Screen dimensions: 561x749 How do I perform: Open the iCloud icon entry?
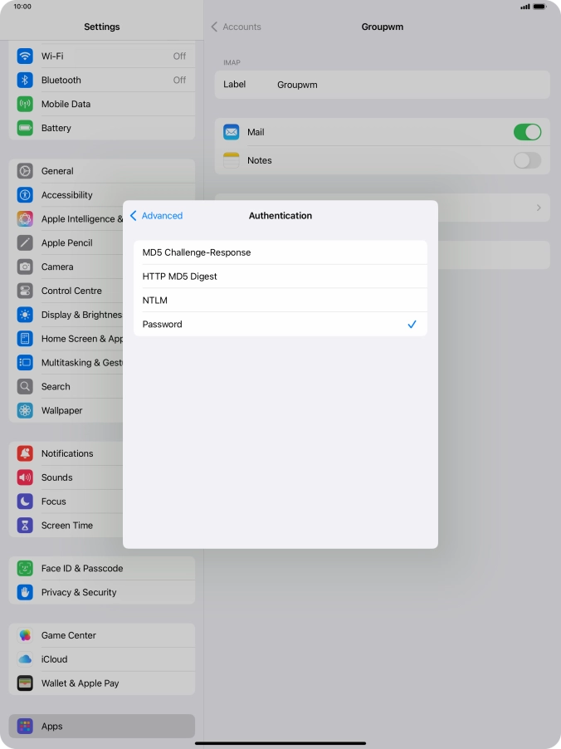[25, 659]
